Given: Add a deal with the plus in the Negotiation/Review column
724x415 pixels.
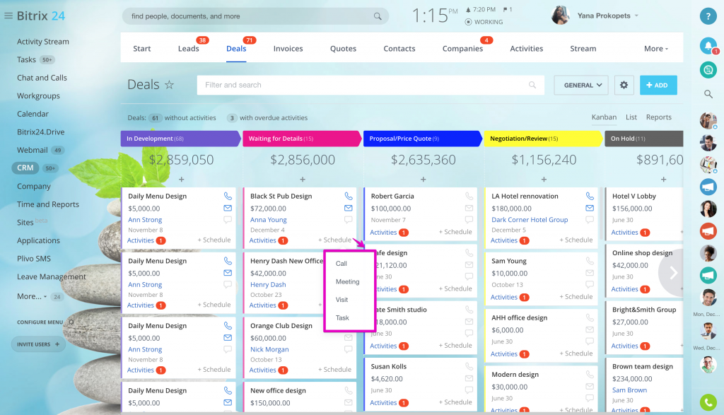Looking at the screenshot, I should pyautogui.click(x=544, y=179).
